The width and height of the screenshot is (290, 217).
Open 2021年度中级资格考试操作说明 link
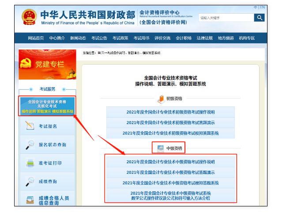coord(170,162)
